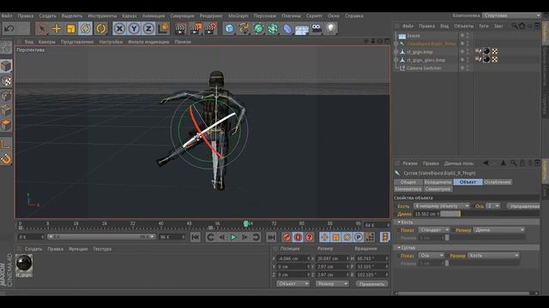Add a blue Cube primitive
Viewport: 549px width, 308px height.
click(x=229, y=28)
